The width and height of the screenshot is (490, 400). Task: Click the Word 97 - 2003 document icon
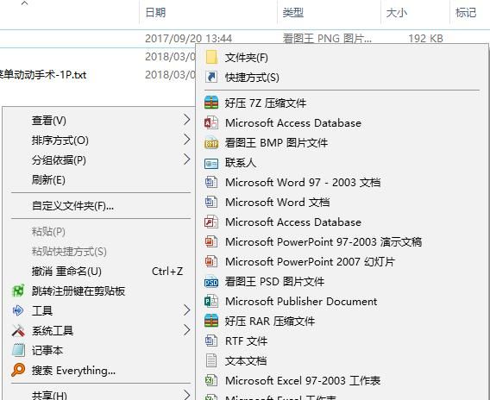[211, 183]
